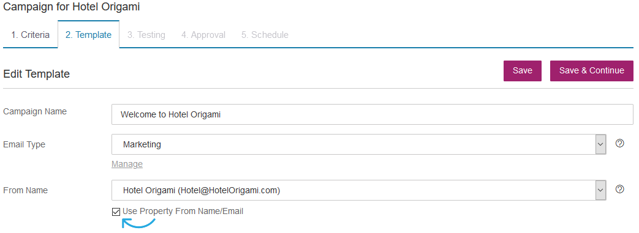This screenshot has width=639, height=233.
Task: Click the Campaign for Hotel Origami title
Action: coord(71,7)
